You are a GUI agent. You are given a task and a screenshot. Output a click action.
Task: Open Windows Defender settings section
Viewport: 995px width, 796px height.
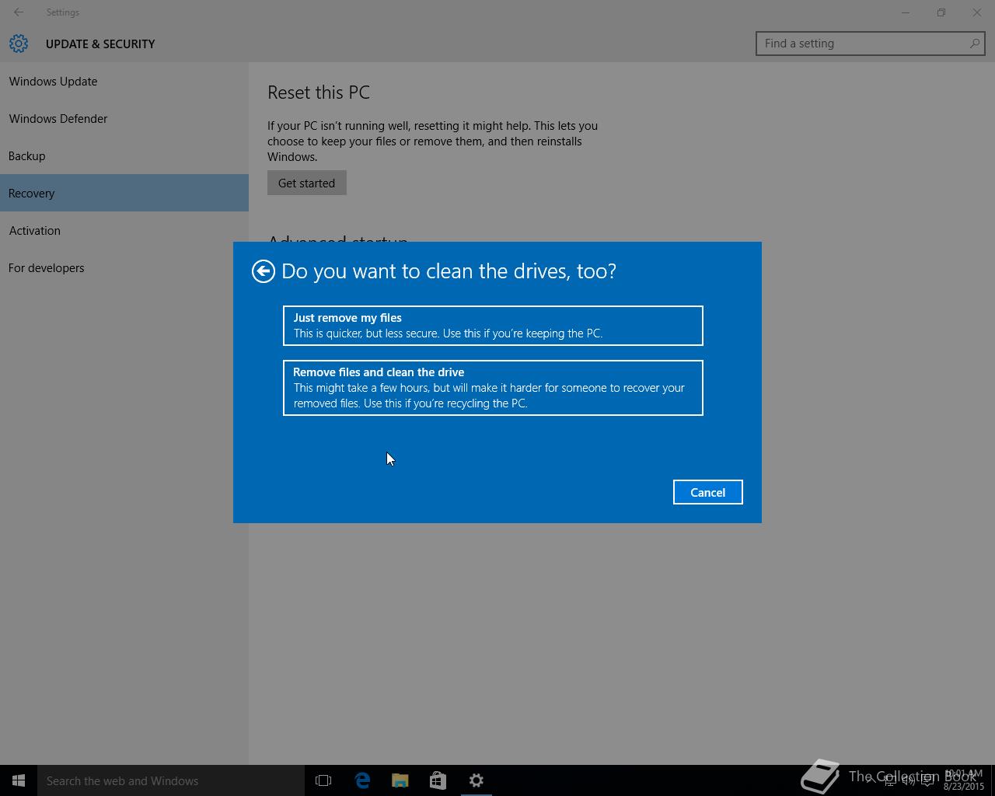[124, 119]
